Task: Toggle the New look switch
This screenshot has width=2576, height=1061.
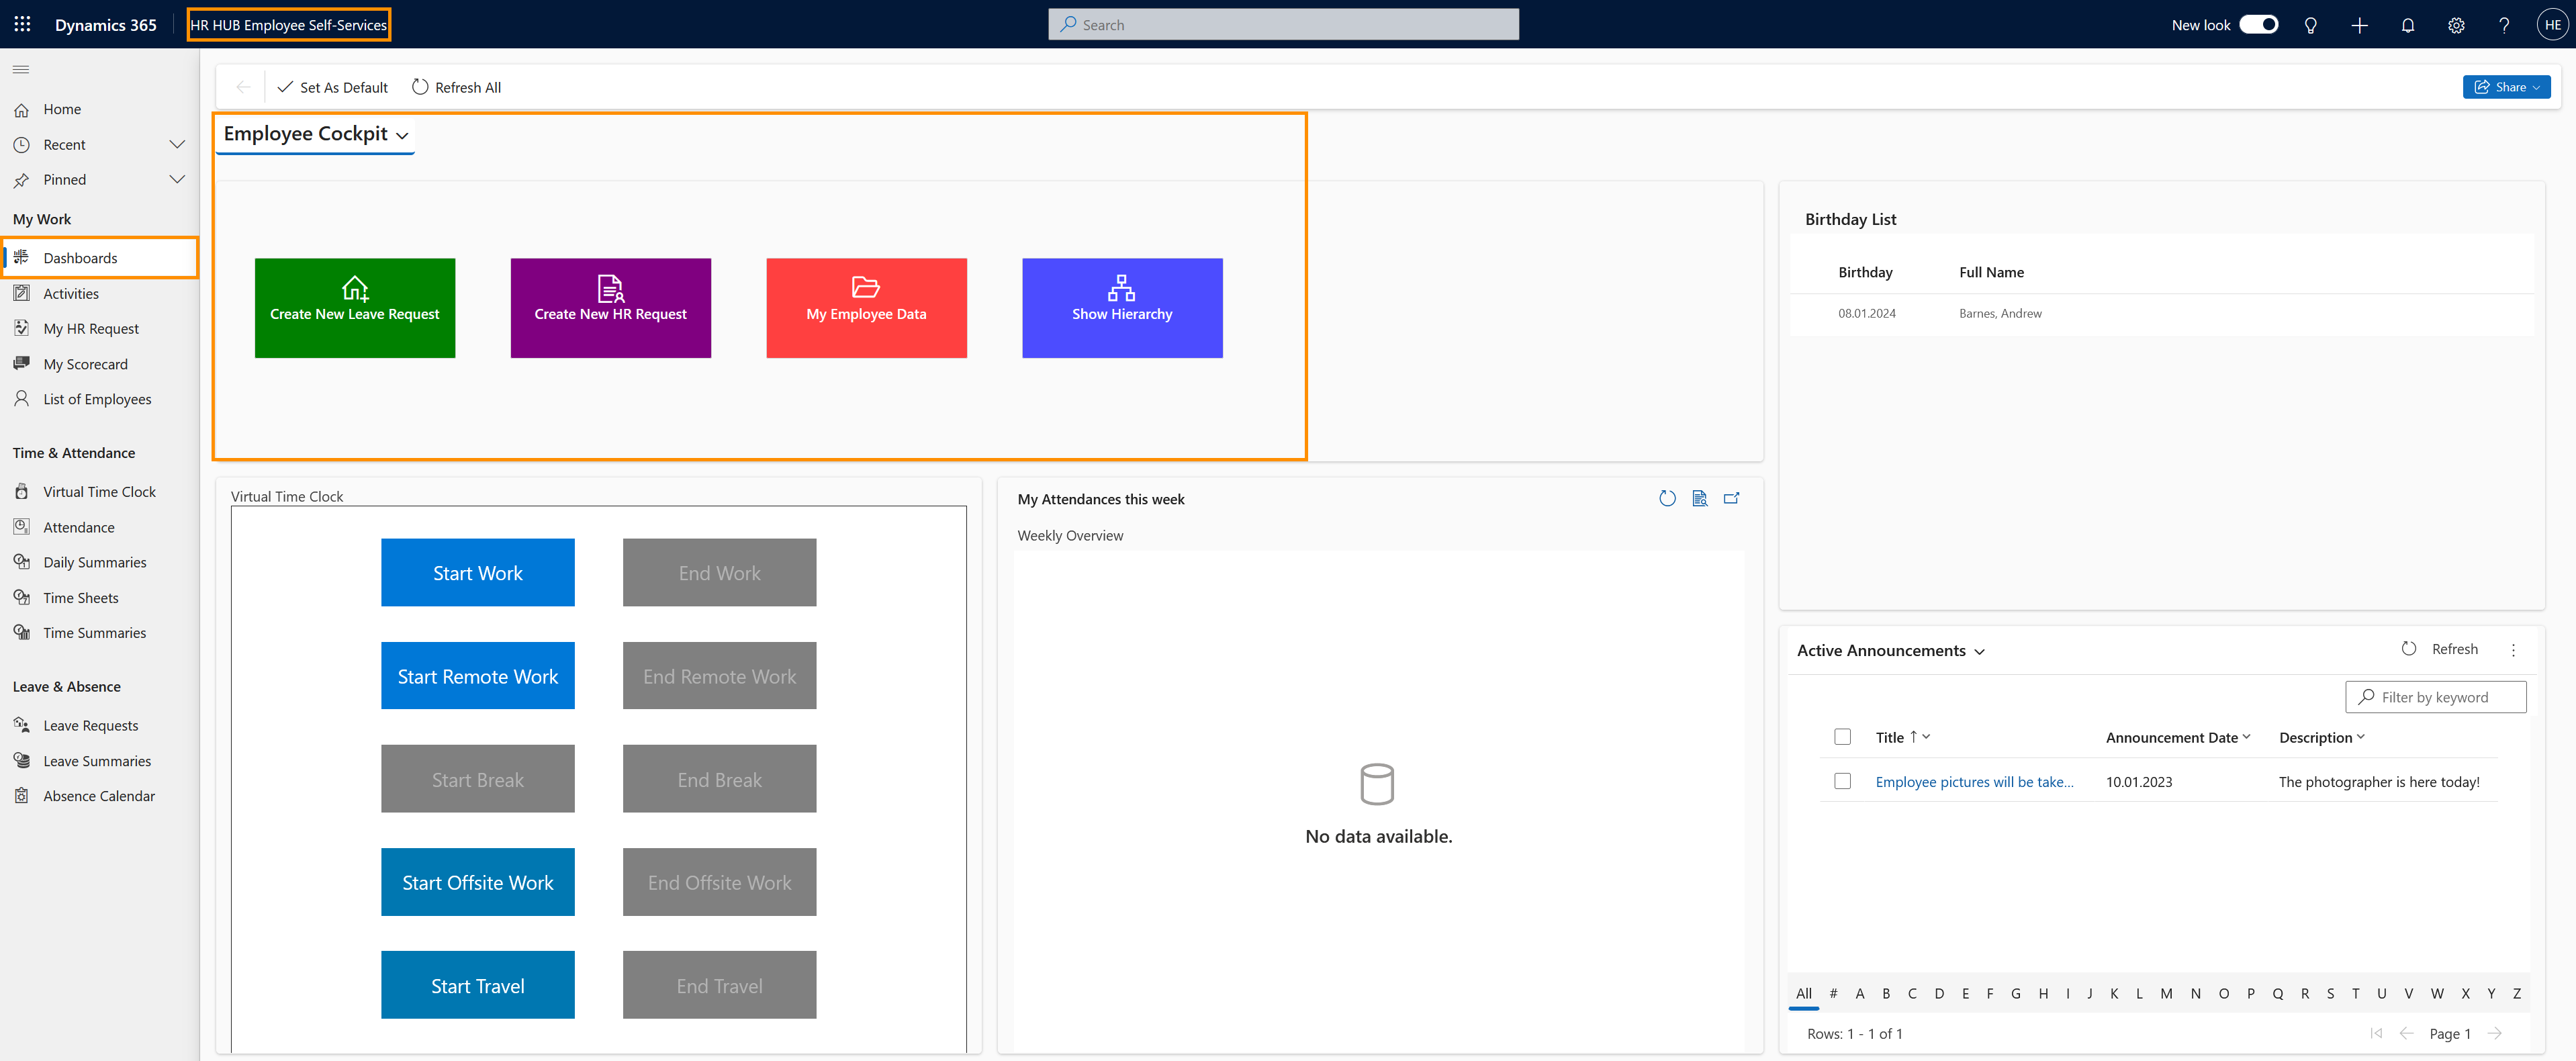Action: [x=2258, y=24]
